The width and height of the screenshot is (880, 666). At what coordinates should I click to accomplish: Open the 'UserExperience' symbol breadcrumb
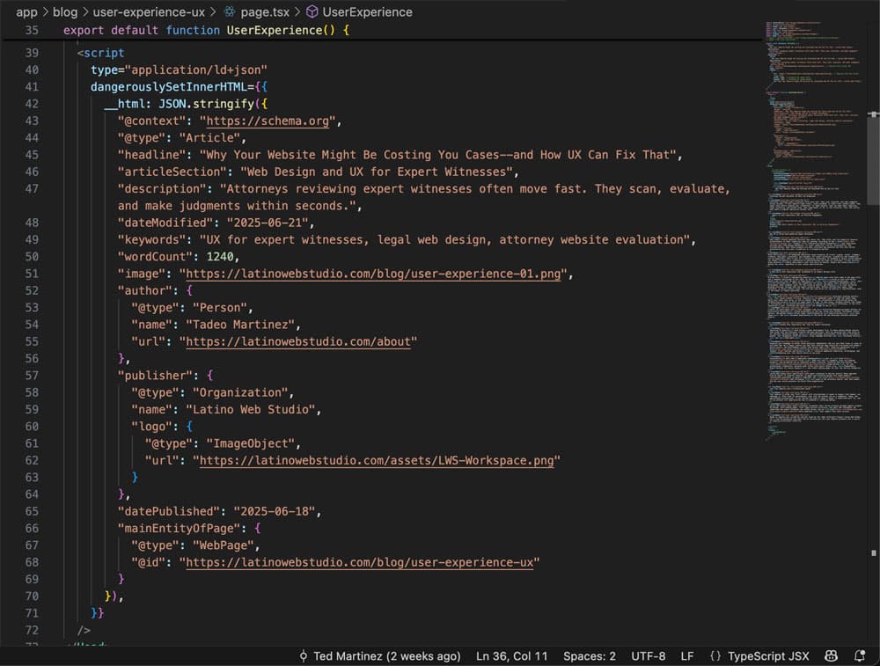click(367, 11)
